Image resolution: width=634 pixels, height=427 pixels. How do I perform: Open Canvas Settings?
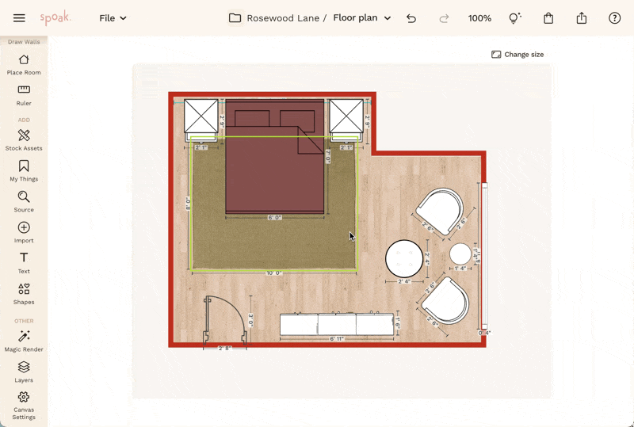click(x=24, y=406)
